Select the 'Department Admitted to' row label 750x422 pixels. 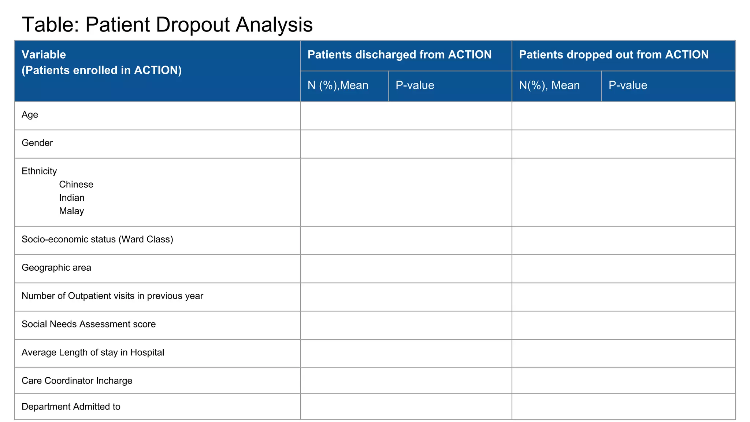(71, 407)
